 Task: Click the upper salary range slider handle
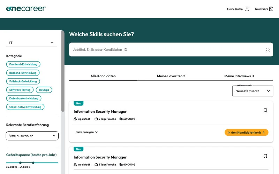coord(33,163)
